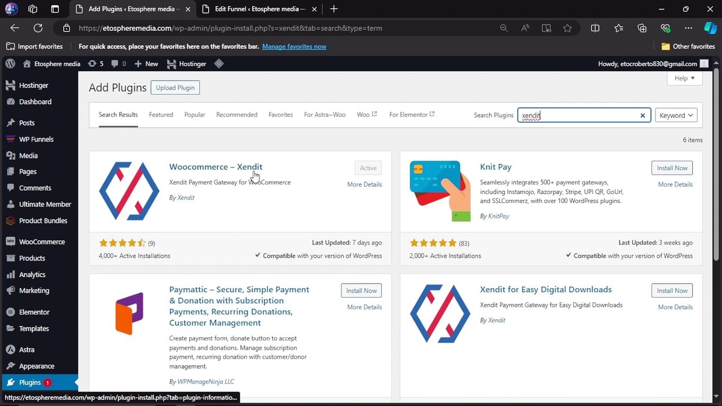Reload the current page
722x406 pixels.
click(38, 28)
